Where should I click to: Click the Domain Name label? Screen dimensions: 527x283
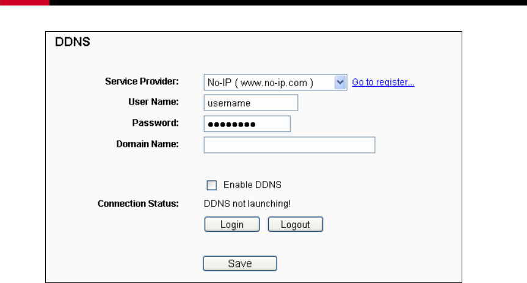tap(148, 144)
